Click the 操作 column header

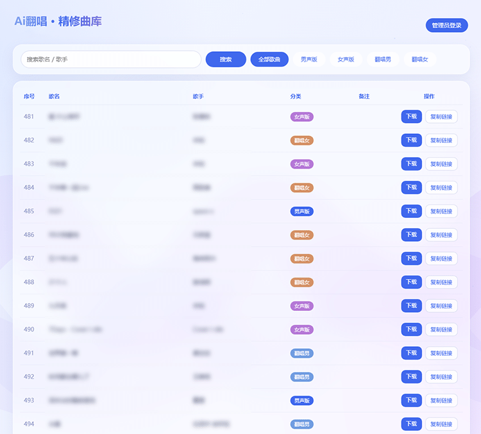pos(429,96)
